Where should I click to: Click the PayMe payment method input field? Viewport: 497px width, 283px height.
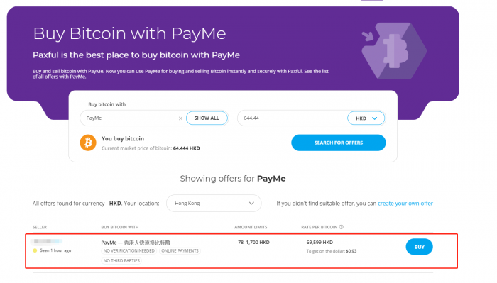point(130,118)
